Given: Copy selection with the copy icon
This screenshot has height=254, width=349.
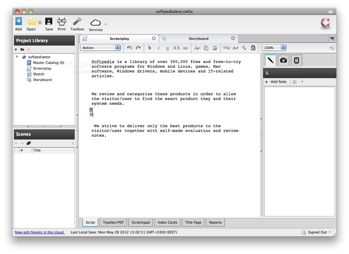Looking at the screenshot, I should coord(206,48).
